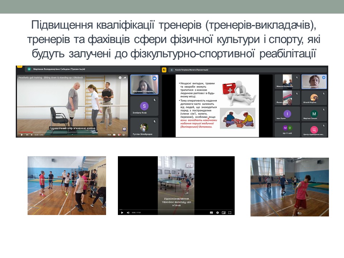
Task: Select Іван Лукач participant tile
Action: coord(287,115)
